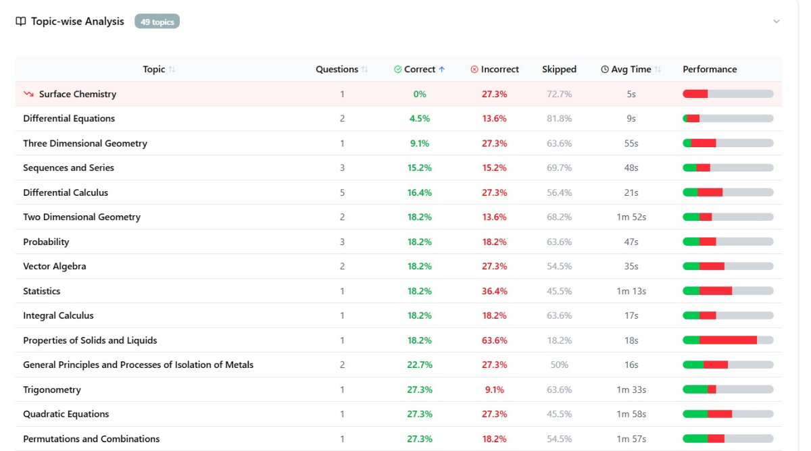Click the "36.4%" incorrect value for Statistics
The width and height of the screenshot is (811, 451).
click(x=495, y=291)
